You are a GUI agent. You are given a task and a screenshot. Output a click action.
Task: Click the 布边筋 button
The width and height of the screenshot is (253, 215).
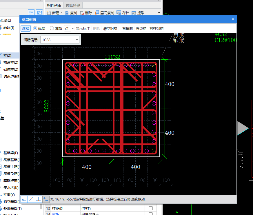pos(141,29)
